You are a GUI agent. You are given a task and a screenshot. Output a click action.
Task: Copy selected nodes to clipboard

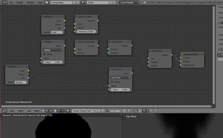(151, 111)
